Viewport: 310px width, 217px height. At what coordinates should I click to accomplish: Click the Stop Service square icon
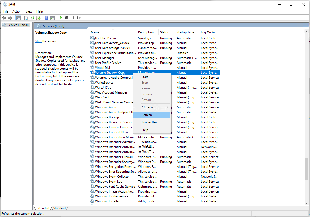point(67,18)
